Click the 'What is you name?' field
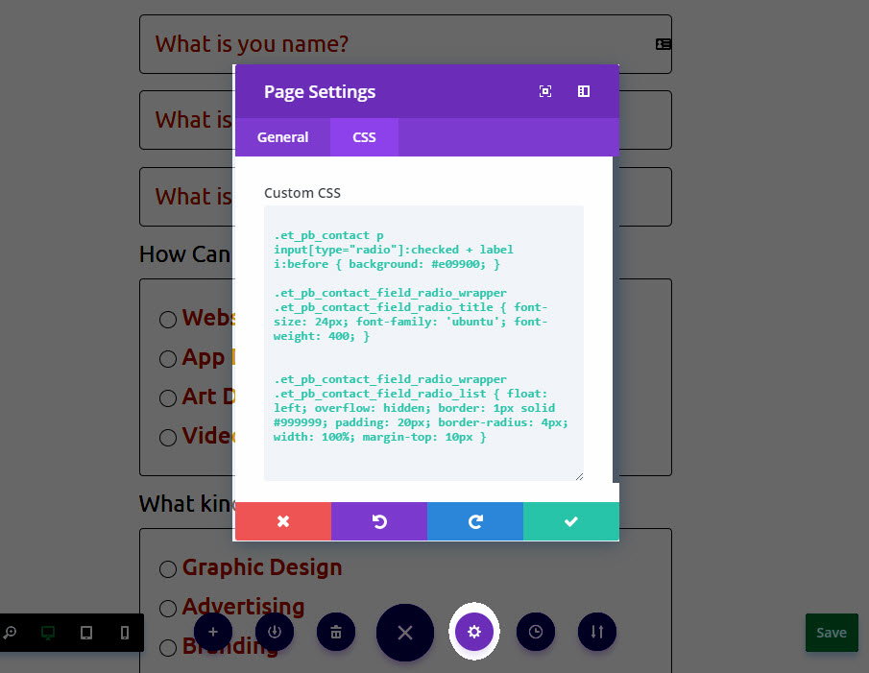 405,44
